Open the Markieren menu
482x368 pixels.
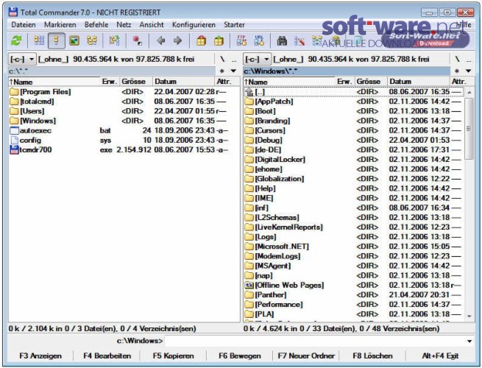click(60, 24)
